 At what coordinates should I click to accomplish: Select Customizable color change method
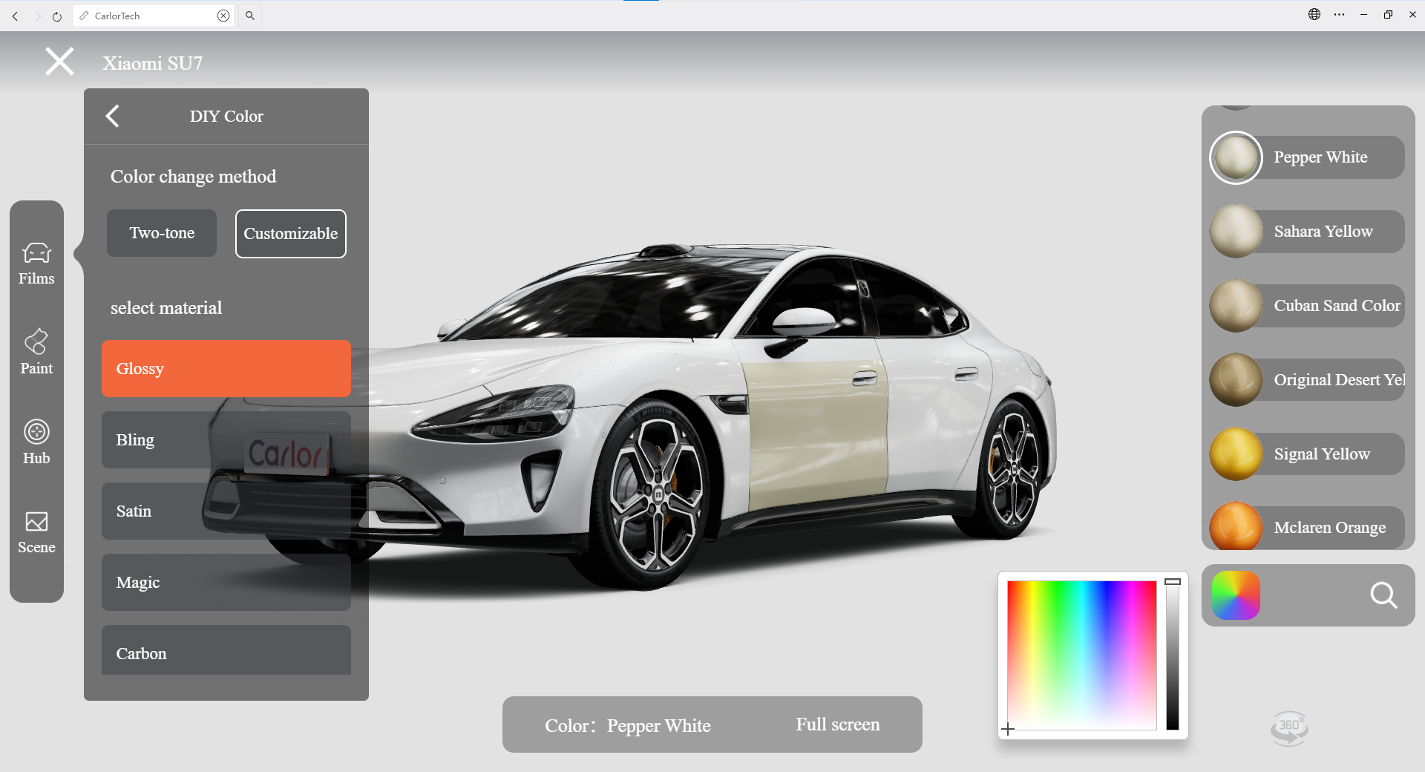[291, 234]
